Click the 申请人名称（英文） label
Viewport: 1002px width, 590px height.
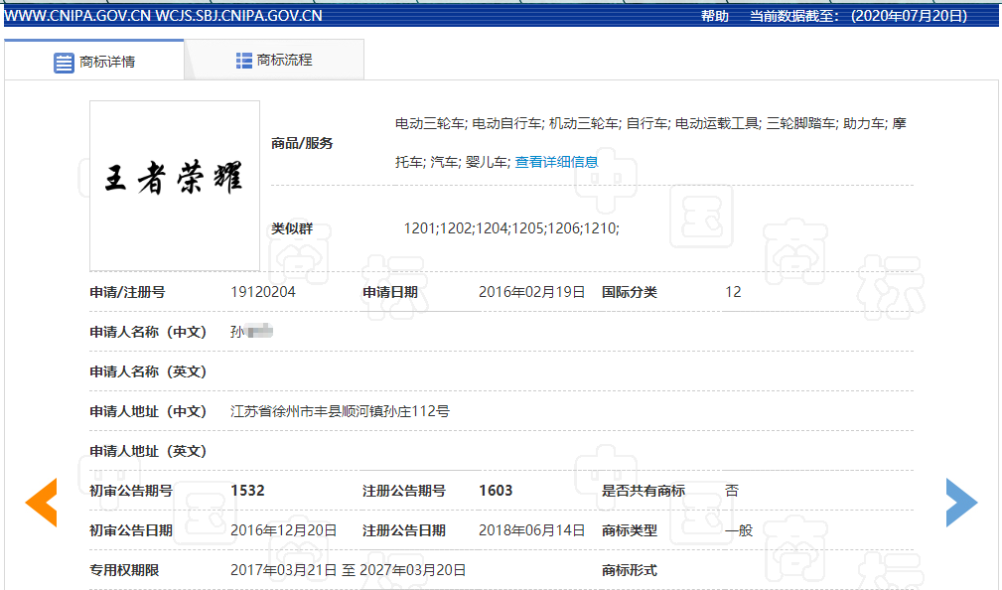click(x=148, y=371)
